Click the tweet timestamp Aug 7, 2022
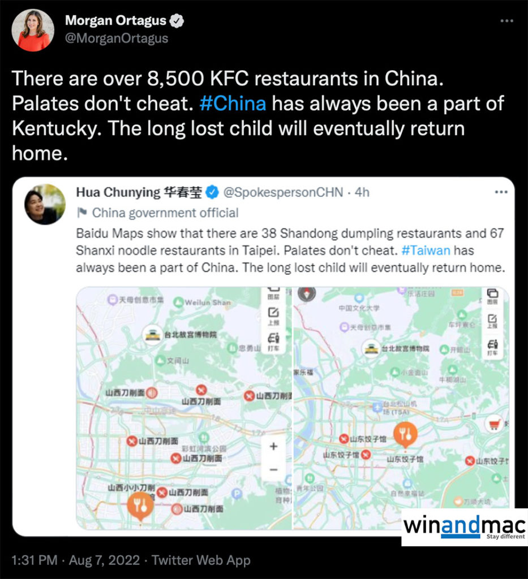The image size is (528, 579). pyautogui.click(x=105, y=560)
